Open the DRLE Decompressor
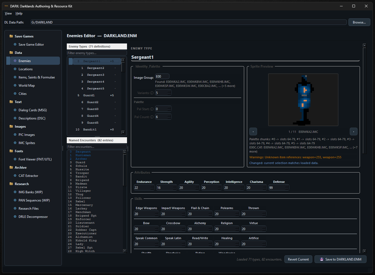The height and width of the screenshot is (275, 375). 33,217
